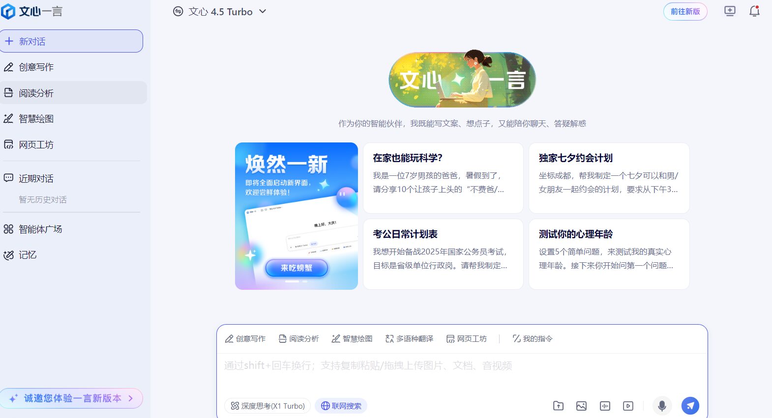Toggle 联网搜索 option
The image size is (772, 418).
tap(341, 406)
